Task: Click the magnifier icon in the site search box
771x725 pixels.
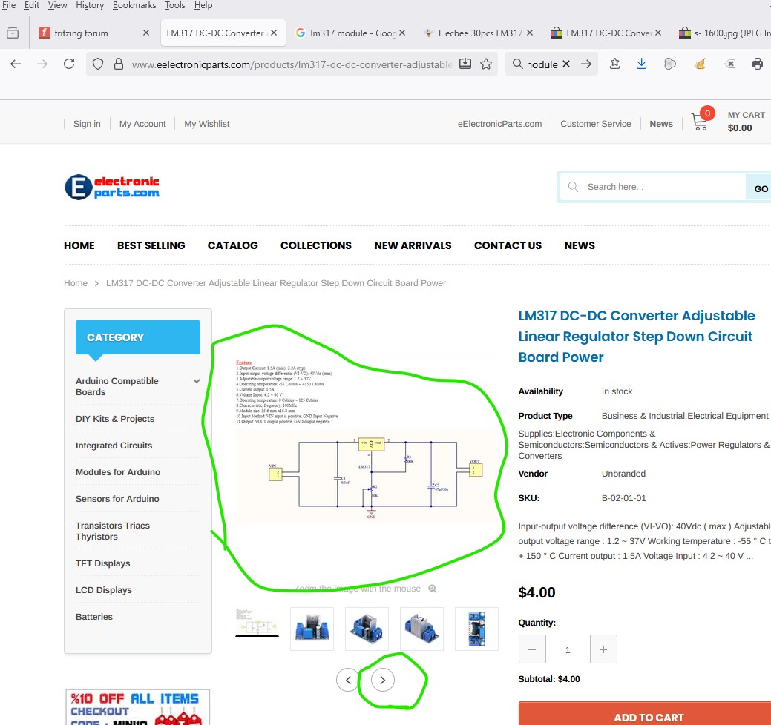Action: 573,187
